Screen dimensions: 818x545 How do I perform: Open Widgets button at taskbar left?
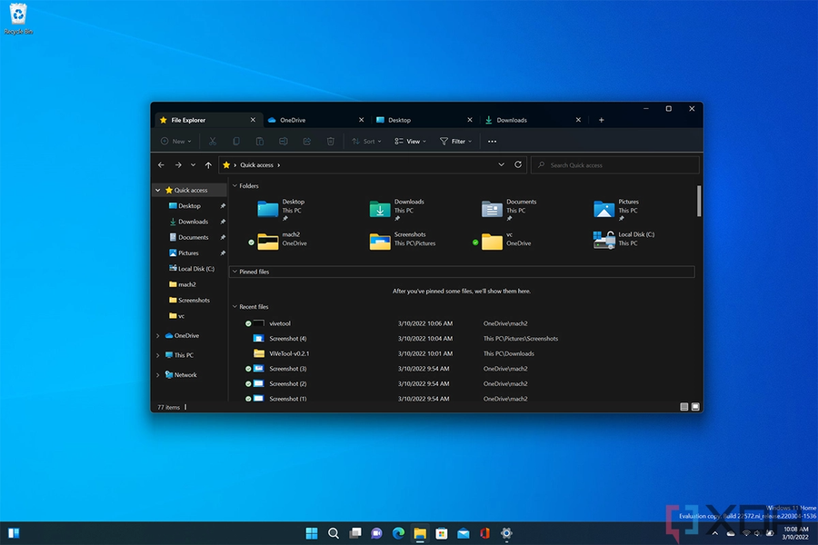pos(14,533)
